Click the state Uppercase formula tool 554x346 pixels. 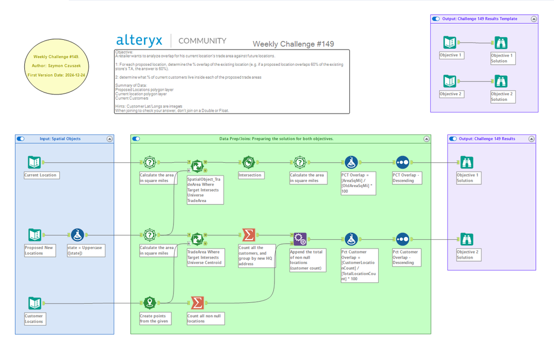coord(78,235)
